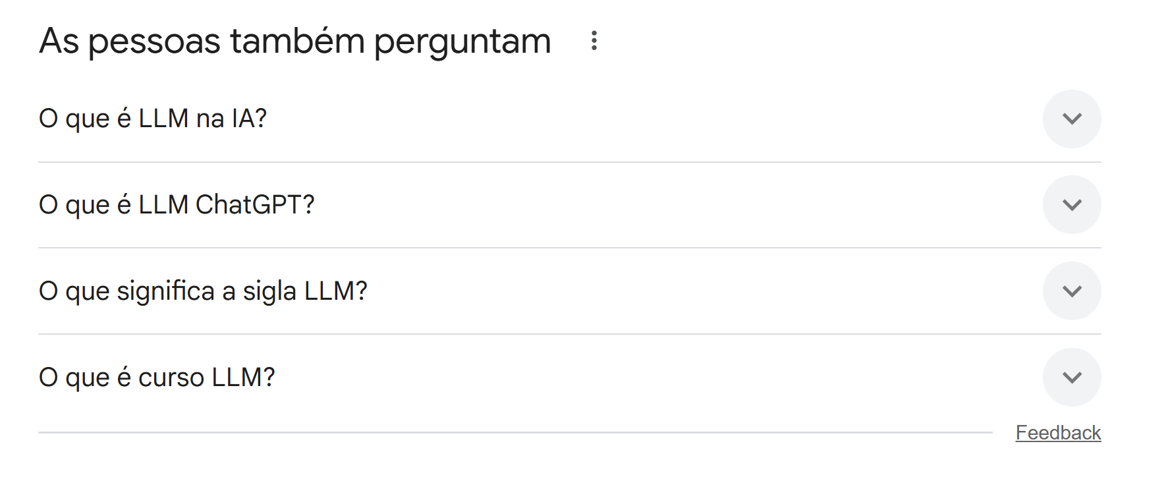This screenshot has height=479, width=1168.
Task: Open the Feedback link
Action: pyautogui.click(x=1057, y=433)
